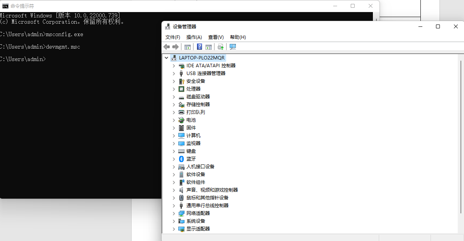Click the 存储控制器 icon
This screenshot has height=241, width=464.
click(181, 105)
